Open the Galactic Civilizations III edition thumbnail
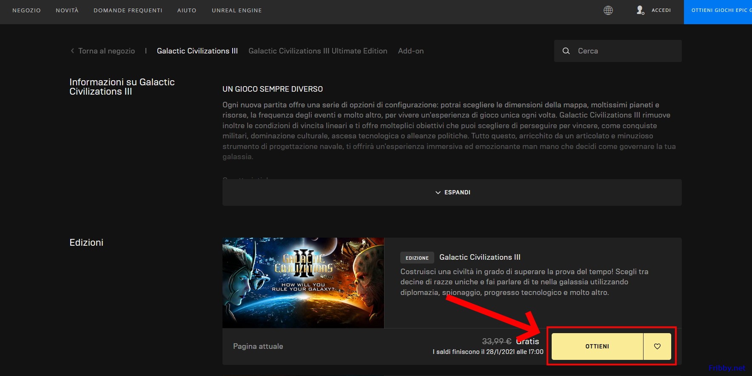 tap(303, 283)
